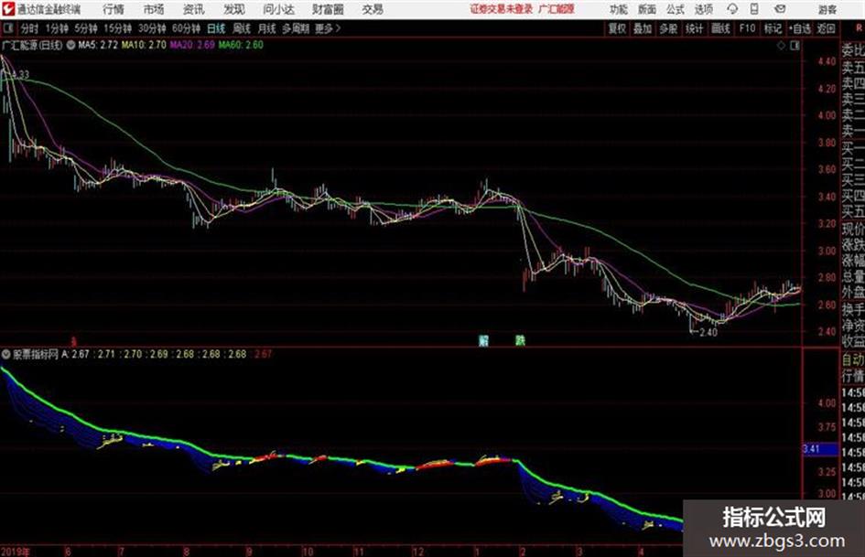Select the 日线 daily period

(x=216, y=28)
